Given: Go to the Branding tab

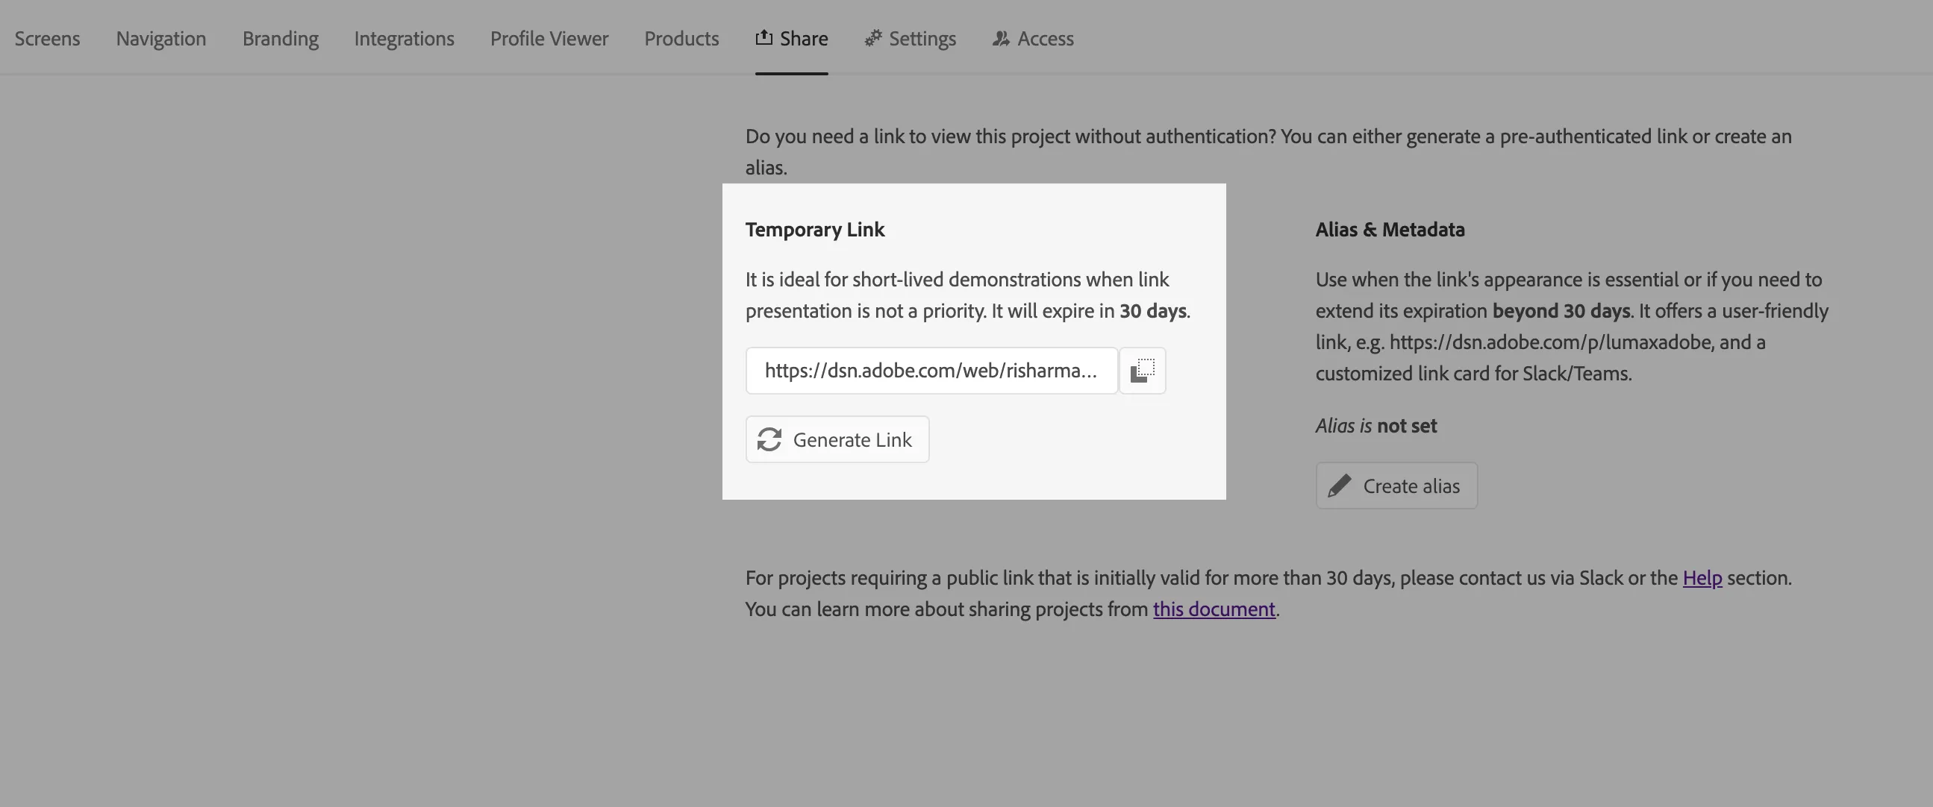Looking at the screenshot, I should (281, 38).
